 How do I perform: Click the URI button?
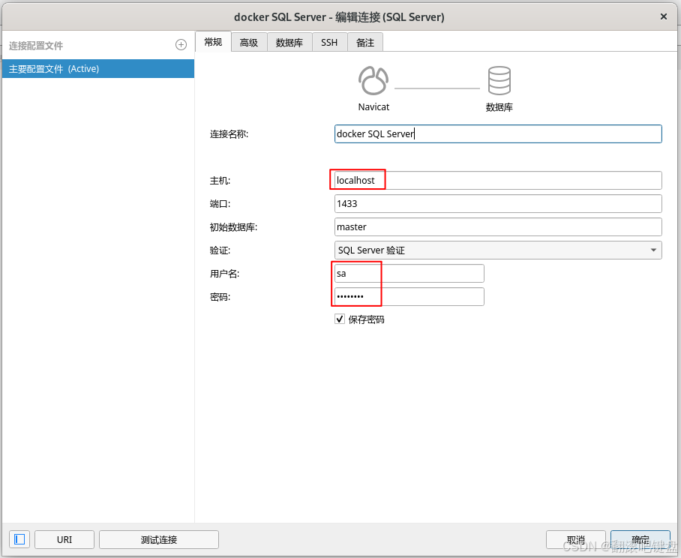click(64, 539)
